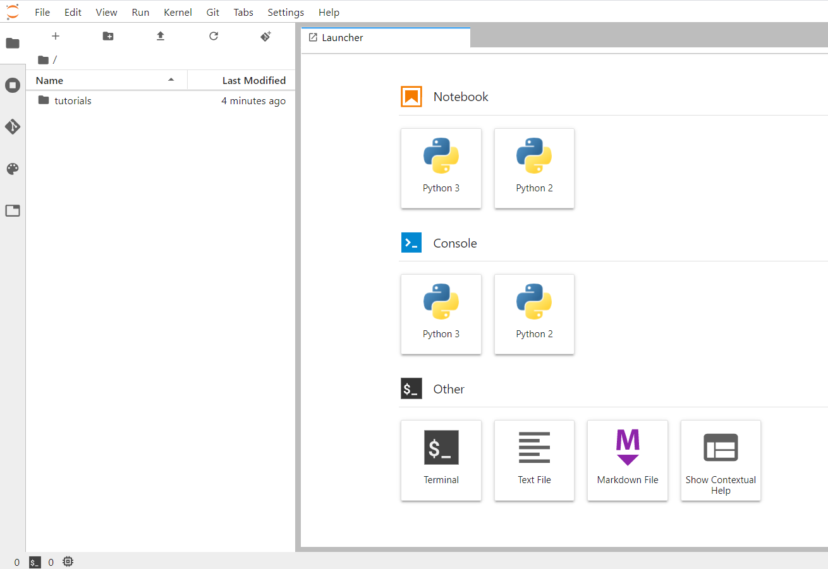828x569 pixels.
Task: Open the command palette sidebar icon
Action: pos(13,169)
